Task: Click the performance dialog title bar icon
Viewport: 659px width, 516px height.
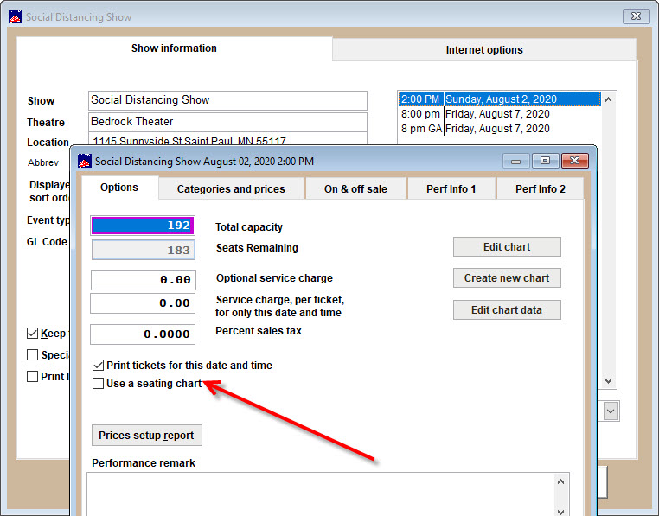Action: [85, 161]
